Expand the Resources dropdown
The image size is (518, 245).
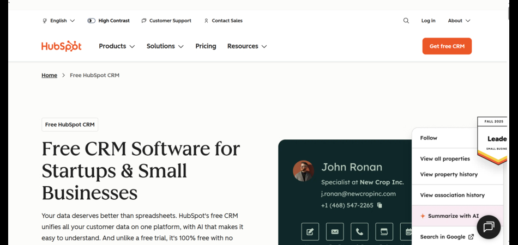(247, 46)
